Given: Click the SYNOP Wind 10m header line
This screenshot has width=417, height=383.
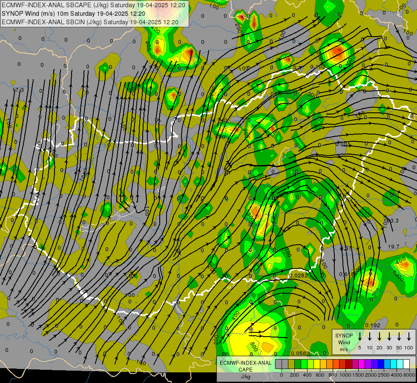Looking at the screenshot, I should 73,14.
